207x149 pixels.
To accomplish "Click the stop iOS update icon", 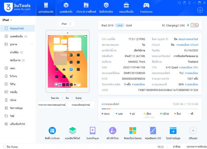I will 153,131.
